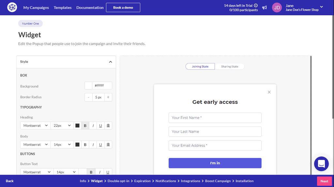334x187 pixels.
Task: Set Body text alignment icon
Action: pyautogui.click(x=108, y=145)
